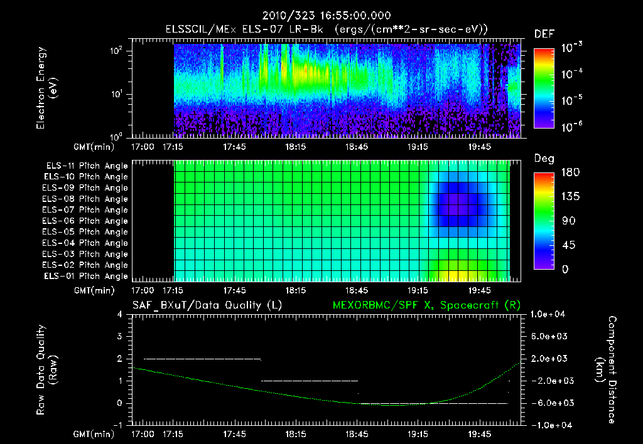643x444 pixels.
Task: Click the Deg pitch angle color bar
Action: coord(544,221)
